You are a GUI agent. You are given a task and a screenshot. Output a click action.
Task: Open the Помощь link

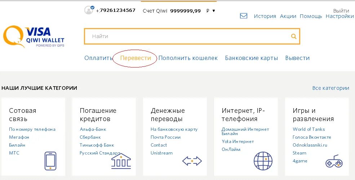click(x=311, y=16)
